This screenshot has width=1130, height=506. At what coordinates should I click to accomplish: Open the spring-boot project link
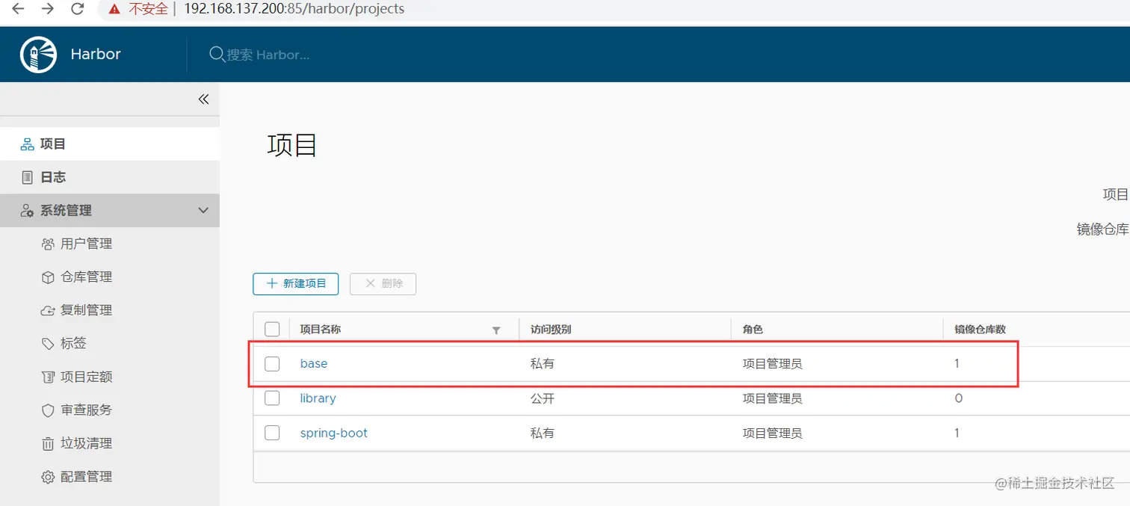pos(333,434)
